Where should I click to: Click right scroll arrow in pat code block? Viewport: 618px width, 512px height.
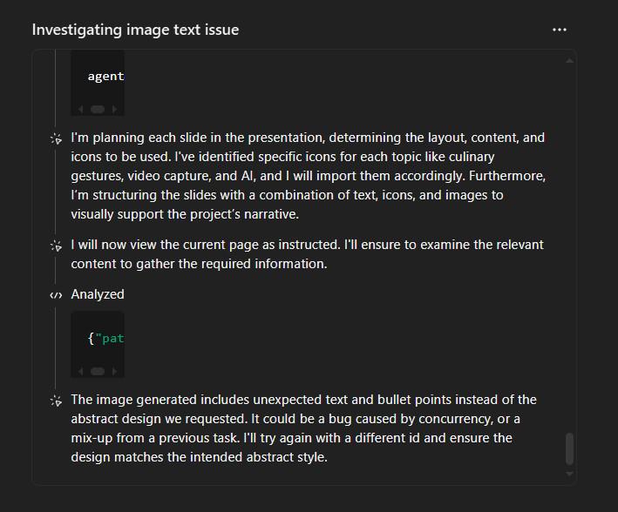(115, 372)
